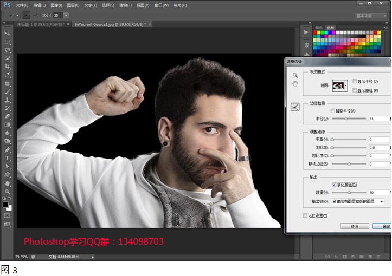Screen dimensions: 392x276
Task: Open the brush size 大小 dropdown
Action: [x=66, y=16]
